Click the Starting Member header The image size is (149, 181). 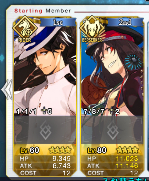[42, 11]
